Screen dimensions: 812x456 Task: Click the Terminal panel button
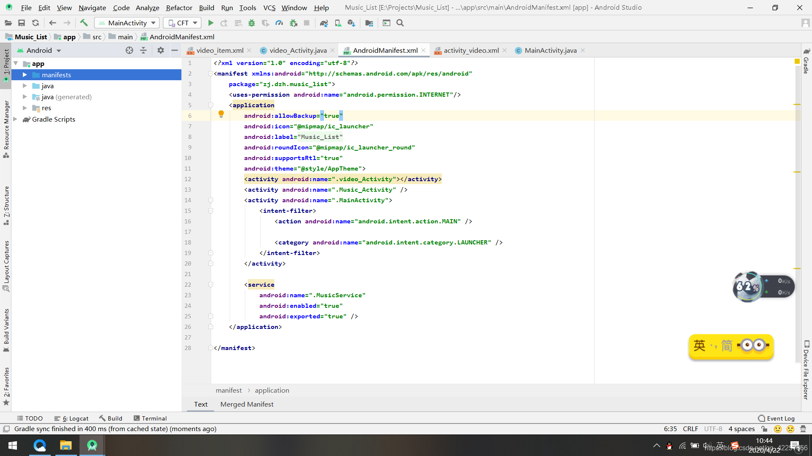coord(149,418)
